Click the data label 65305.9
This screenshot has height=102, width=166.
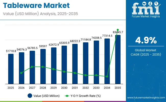64,43
